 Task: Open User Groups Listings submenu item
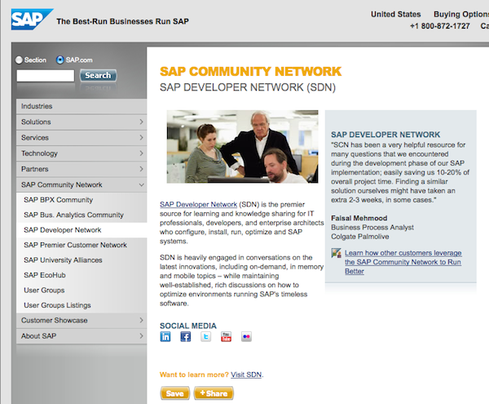(81, 305)
